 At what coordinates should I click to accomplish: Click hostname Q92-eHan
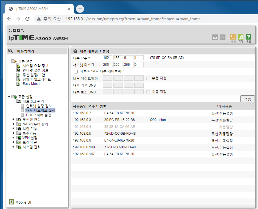click(158, 120)
